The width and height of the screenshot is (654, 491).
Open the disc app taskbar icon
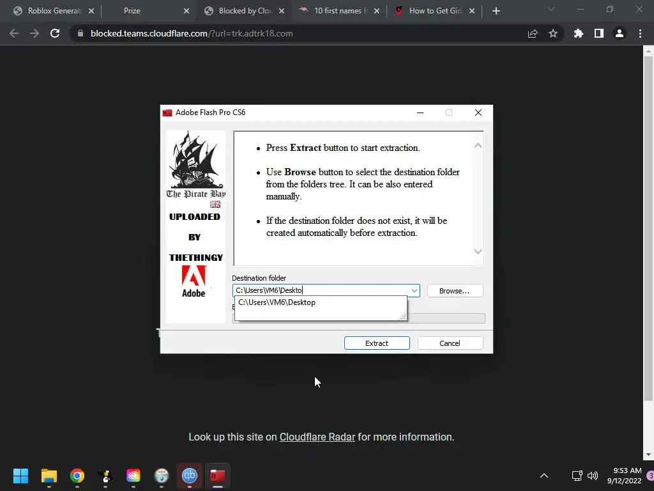pos(162,476)
